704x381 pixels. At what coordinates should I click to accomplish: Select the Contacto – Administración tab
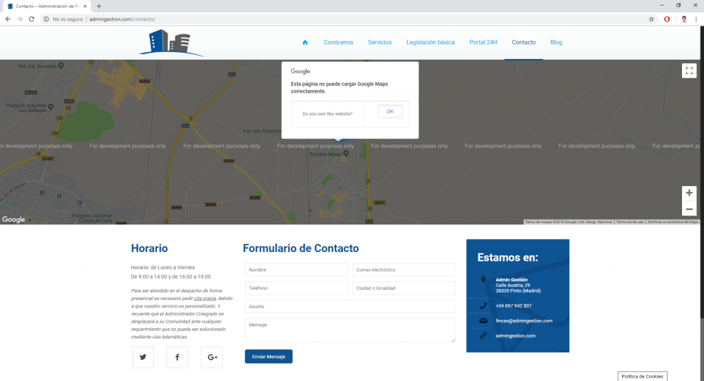coord(47,6)
